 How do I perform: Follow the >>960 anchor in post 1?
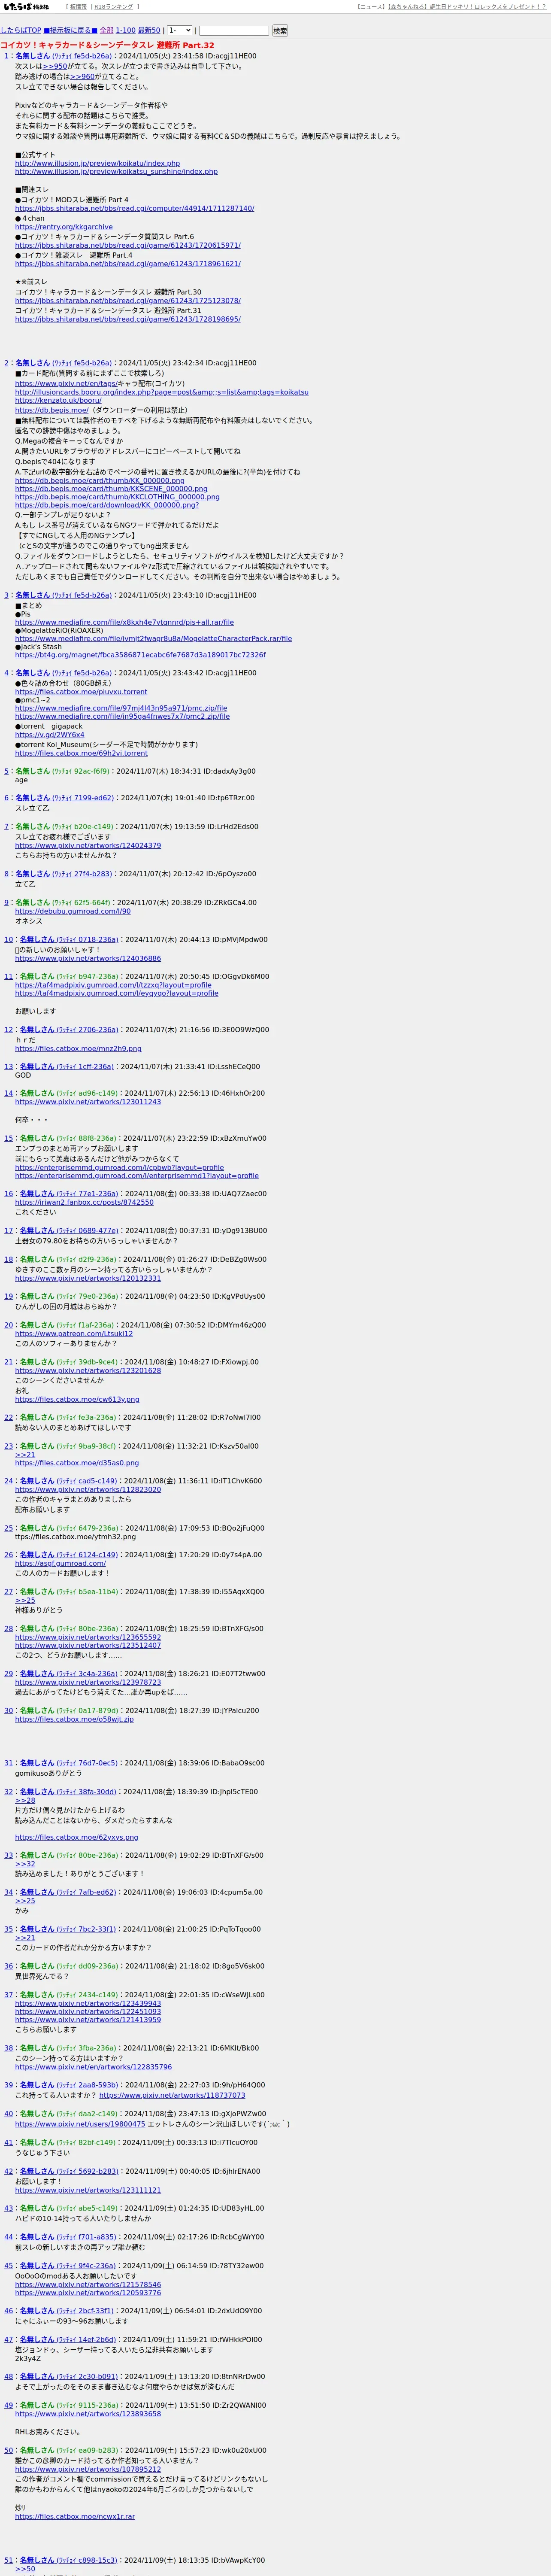(x=83, y=77)
